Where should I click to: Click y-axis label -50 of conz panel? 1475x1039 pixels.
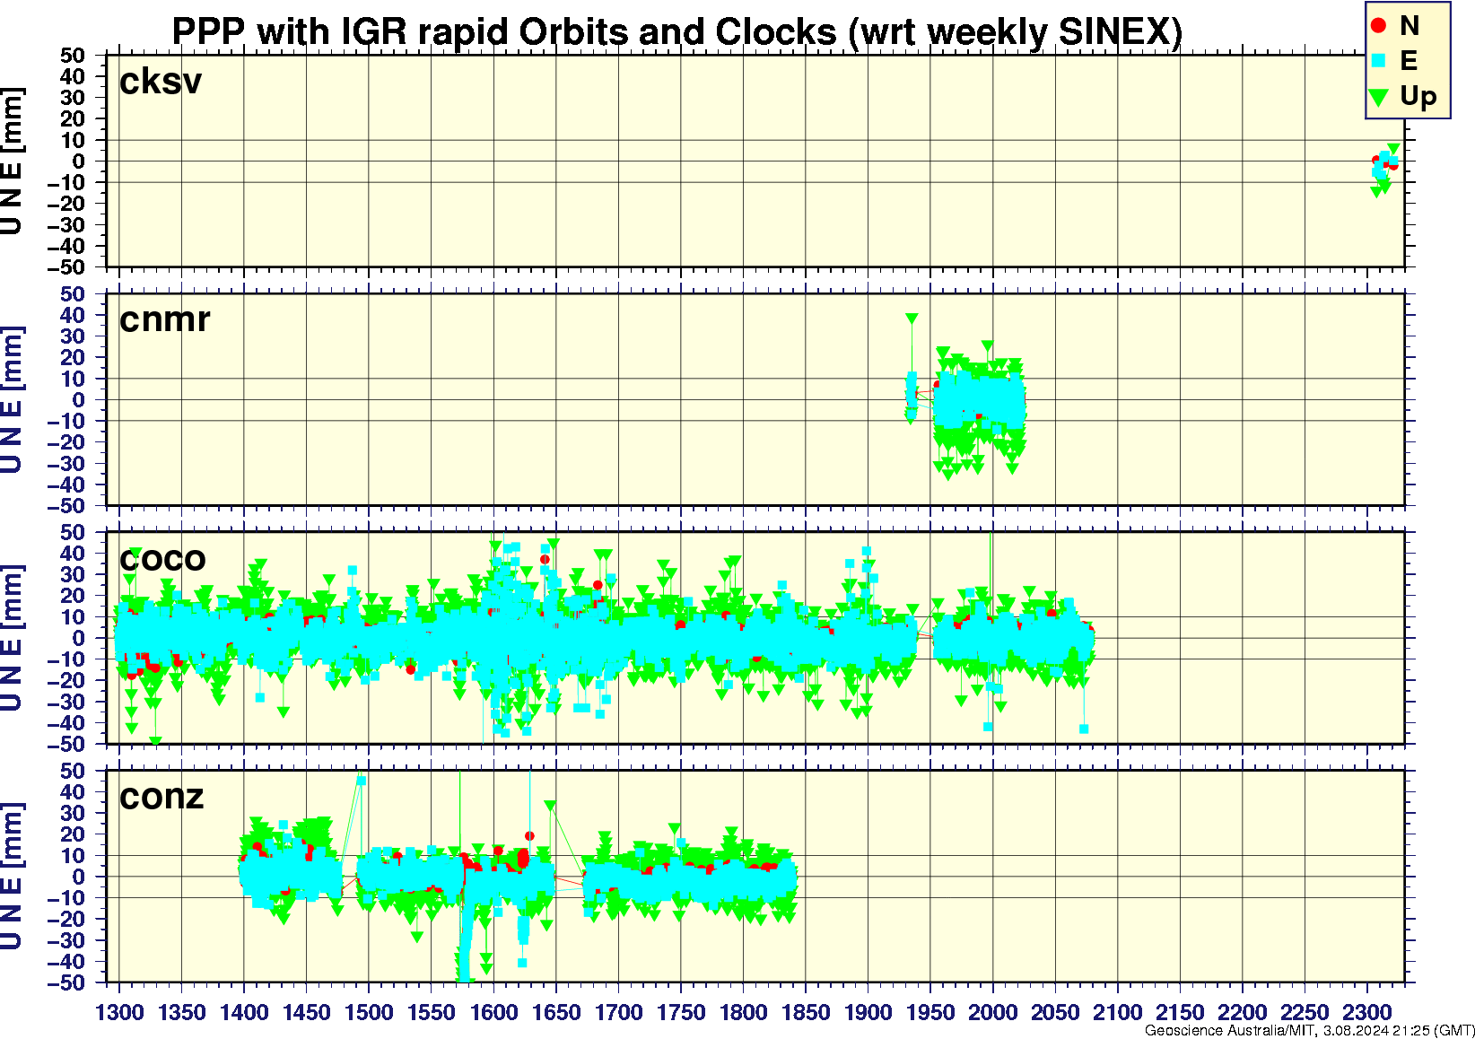(67, 982)
